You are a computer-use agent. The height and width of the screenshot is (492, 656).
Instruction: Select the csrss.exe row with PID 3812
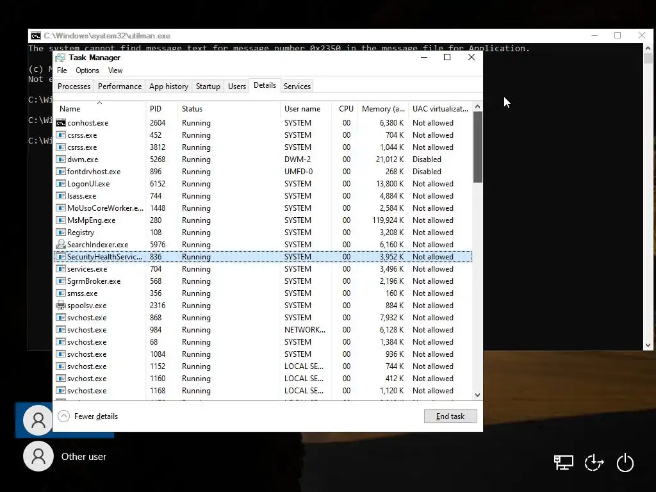(x=263, y=147)
